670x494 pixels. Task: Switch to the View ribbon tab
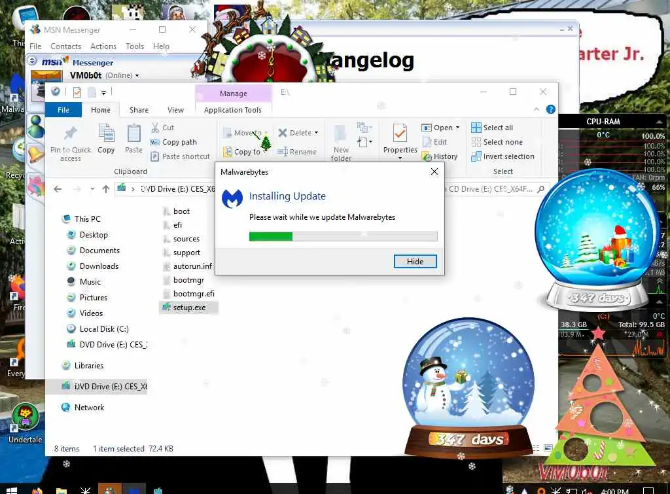click(x=175, y=110)
